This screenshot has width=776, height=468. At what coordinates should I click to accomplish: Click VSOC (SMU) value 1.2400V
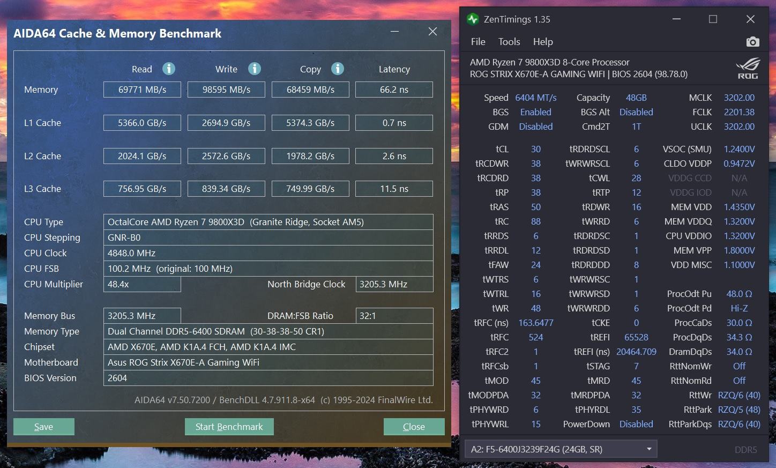739,149
